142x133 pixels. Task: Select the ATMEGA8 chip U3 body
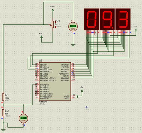click(x=55, y=81)
